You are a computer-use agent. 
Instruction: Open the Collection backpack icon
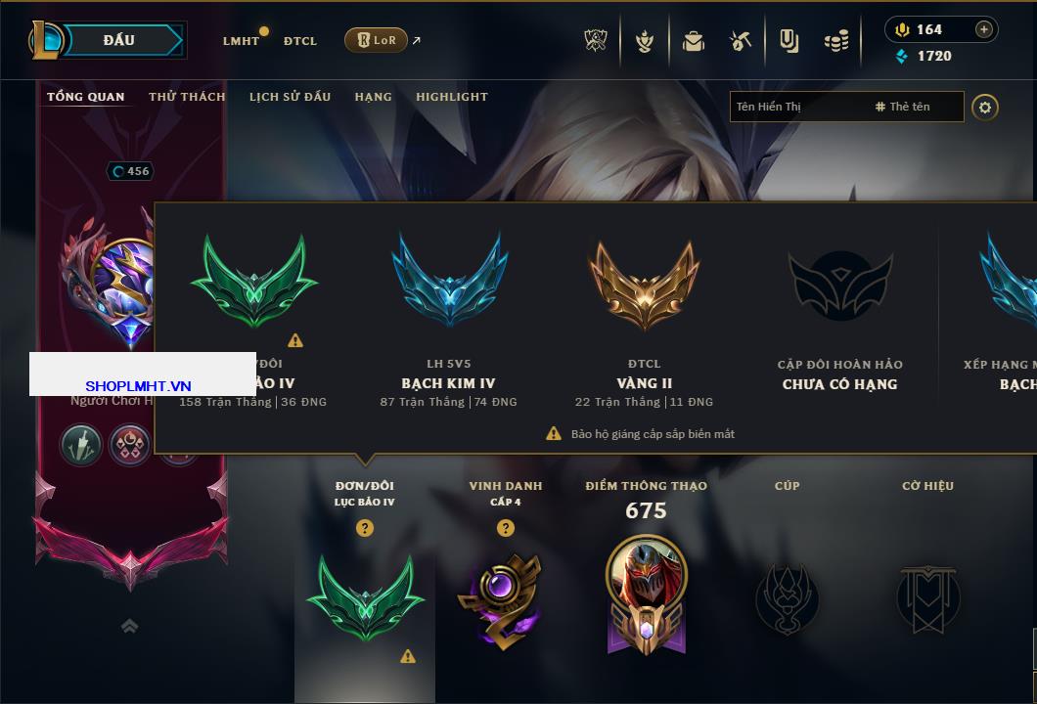tap(693, 41)
